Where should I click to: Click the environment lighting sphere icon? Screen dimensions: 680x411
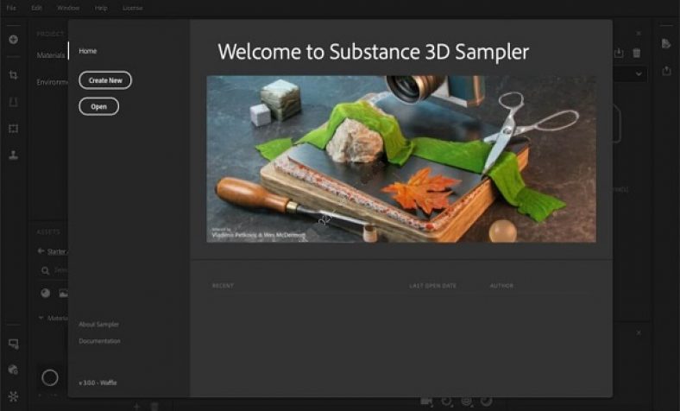coord(14,370)
